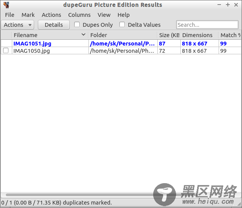Sort by the Filename column header
Screen dimensions: 242x208
pyautogui.click(x=50, y=35)
